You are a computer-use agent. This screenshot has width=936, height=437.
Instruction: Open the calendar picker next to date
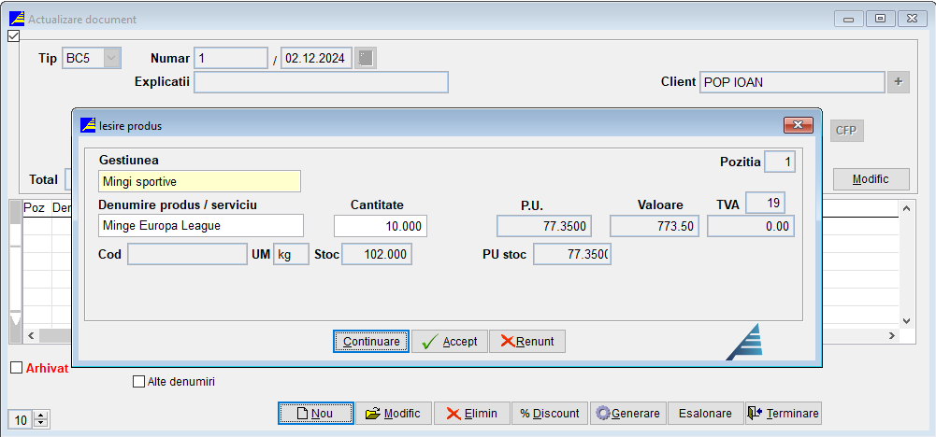click(x=366, y=58)
